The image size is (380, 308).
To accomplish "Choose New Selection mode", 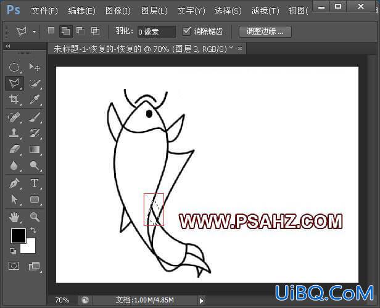I will [51, 31].
